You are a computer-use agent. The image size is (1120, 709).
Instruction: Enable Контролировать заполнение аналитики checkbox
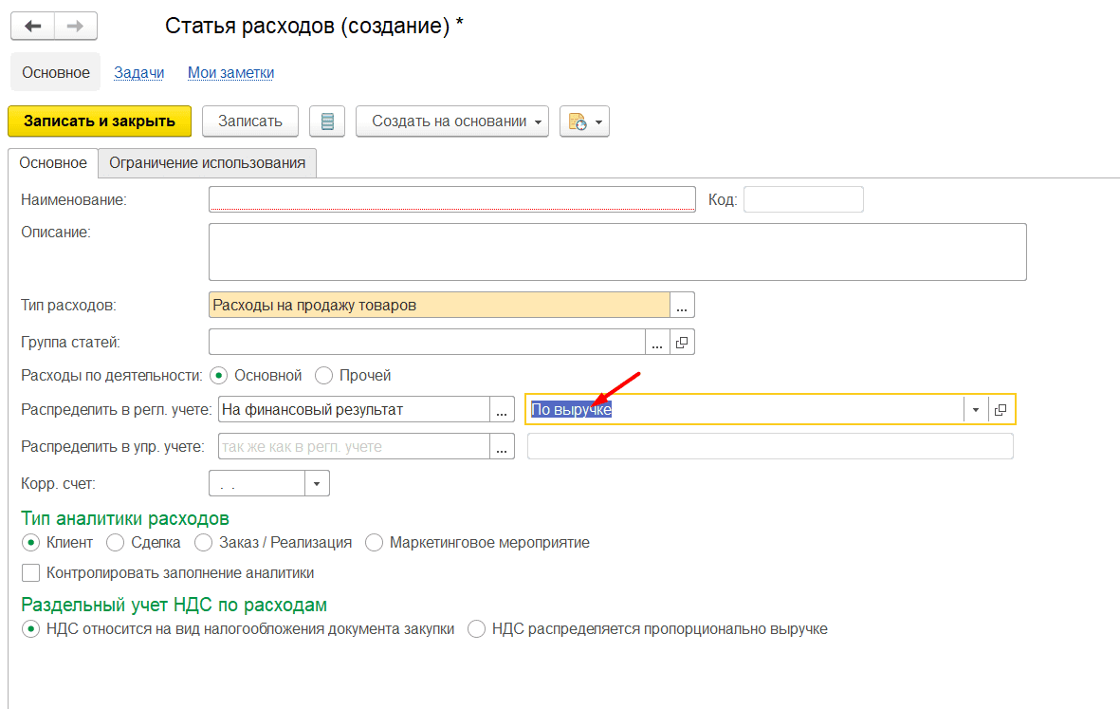(31, 573)
